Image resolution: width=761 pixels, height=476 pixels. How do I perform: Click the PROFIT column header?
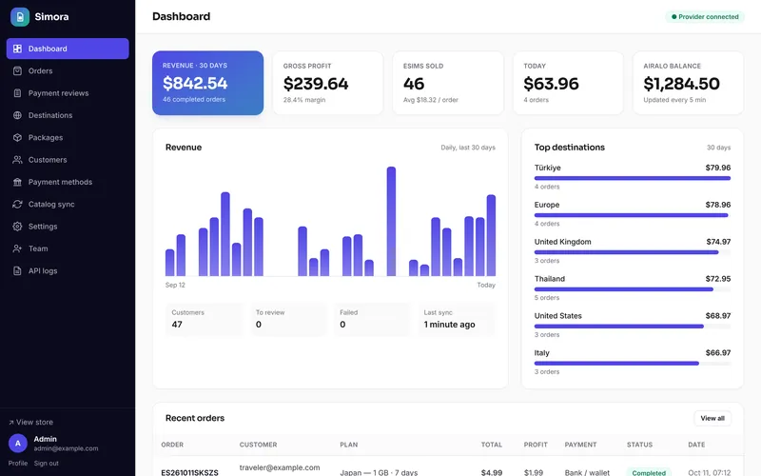pos(536,445)
